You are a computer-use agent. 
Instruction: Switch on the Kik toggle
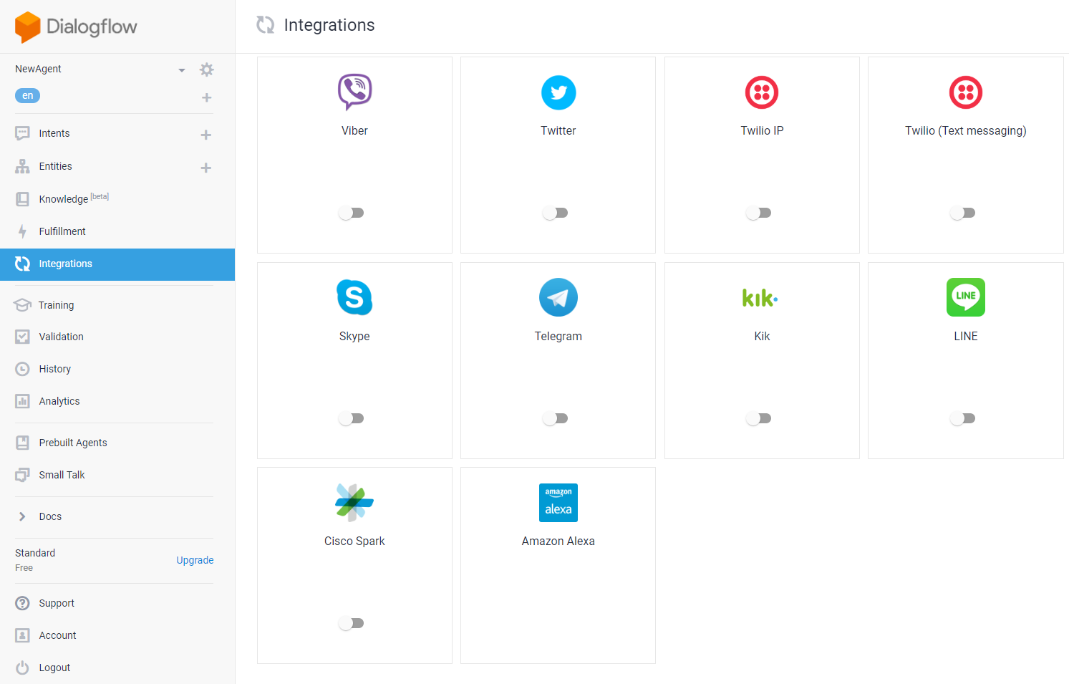pos(759,418)
